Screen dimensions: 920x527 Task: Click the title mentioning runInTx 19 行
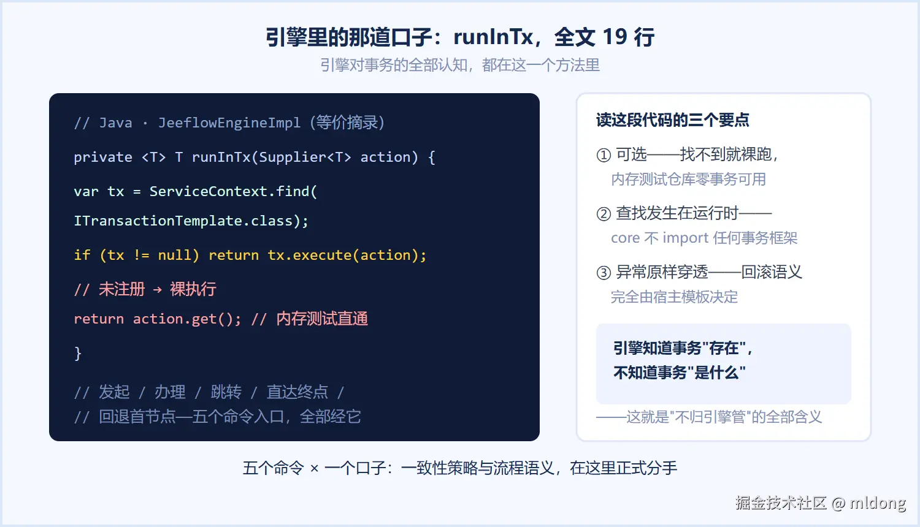tap(460, 37)
